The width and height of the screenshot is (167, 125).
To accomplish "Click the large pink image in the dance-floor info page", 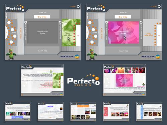I will tap(124, 80).
